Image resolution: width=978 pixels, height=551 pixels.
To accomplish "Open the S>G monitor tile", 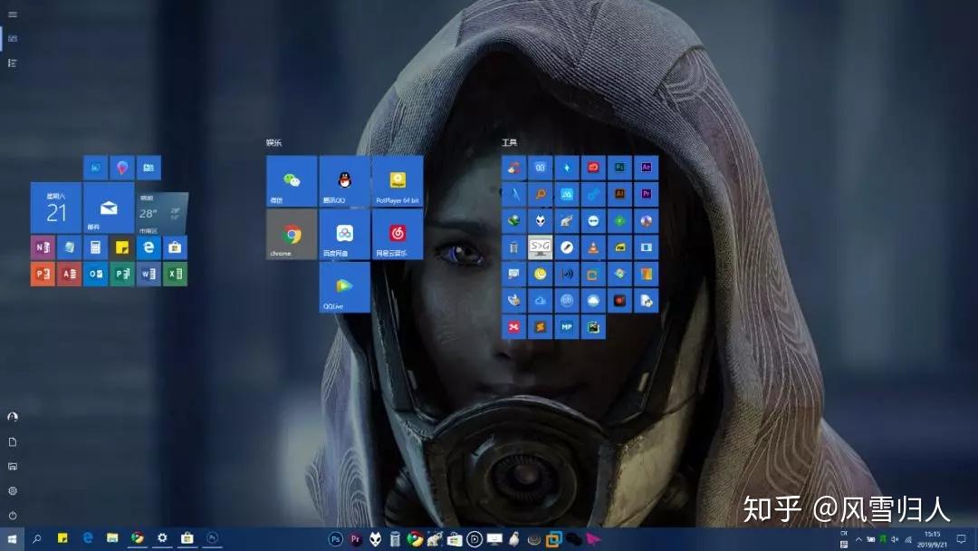I will 540,247.
